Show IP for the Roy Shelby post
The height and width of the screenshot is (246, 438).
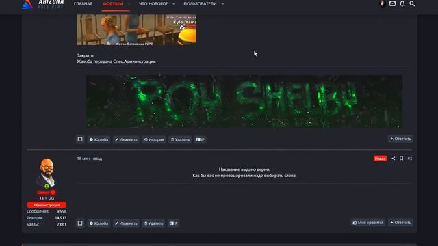click(200, 139)
